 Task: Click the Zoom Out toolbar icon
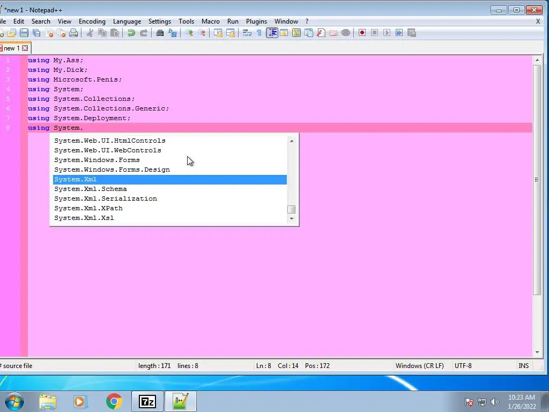pyautogui.click(x=202, y=33)
